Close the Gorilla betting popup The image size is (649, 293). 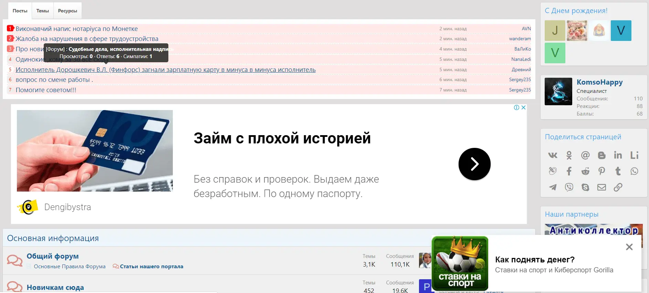tap(629, 247)
